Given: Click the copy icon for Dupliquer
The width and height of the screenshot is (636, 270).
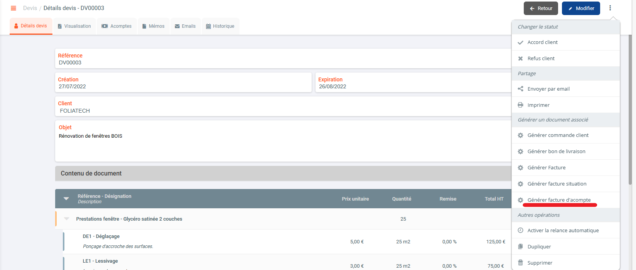Looking at the screenshot, I should [520, 247].
